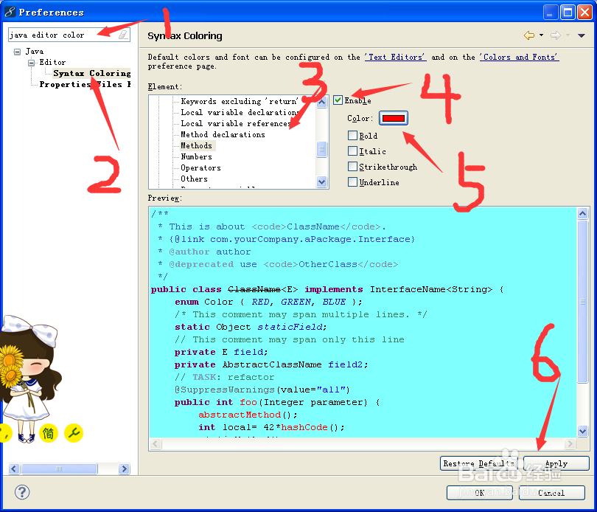Select 'Method declarations' element
Viewport: 597px width, 512px height.
click(223, 134)
